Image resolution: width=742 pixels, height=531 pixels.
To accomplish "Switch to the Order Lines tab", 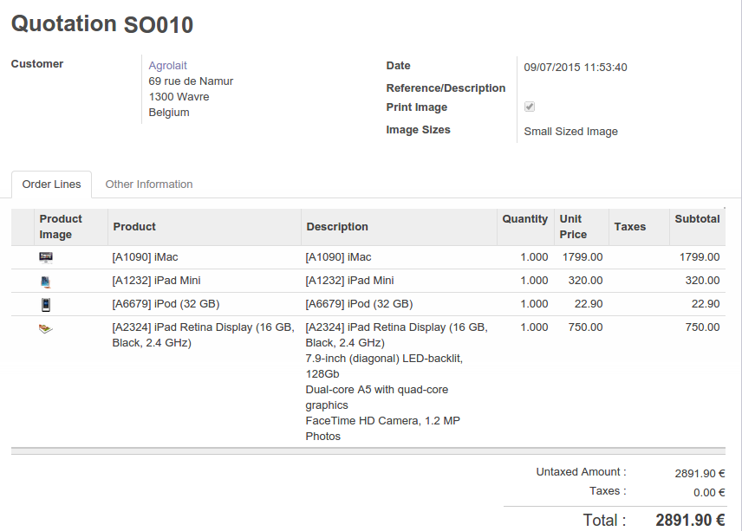I will pos(52,185).
